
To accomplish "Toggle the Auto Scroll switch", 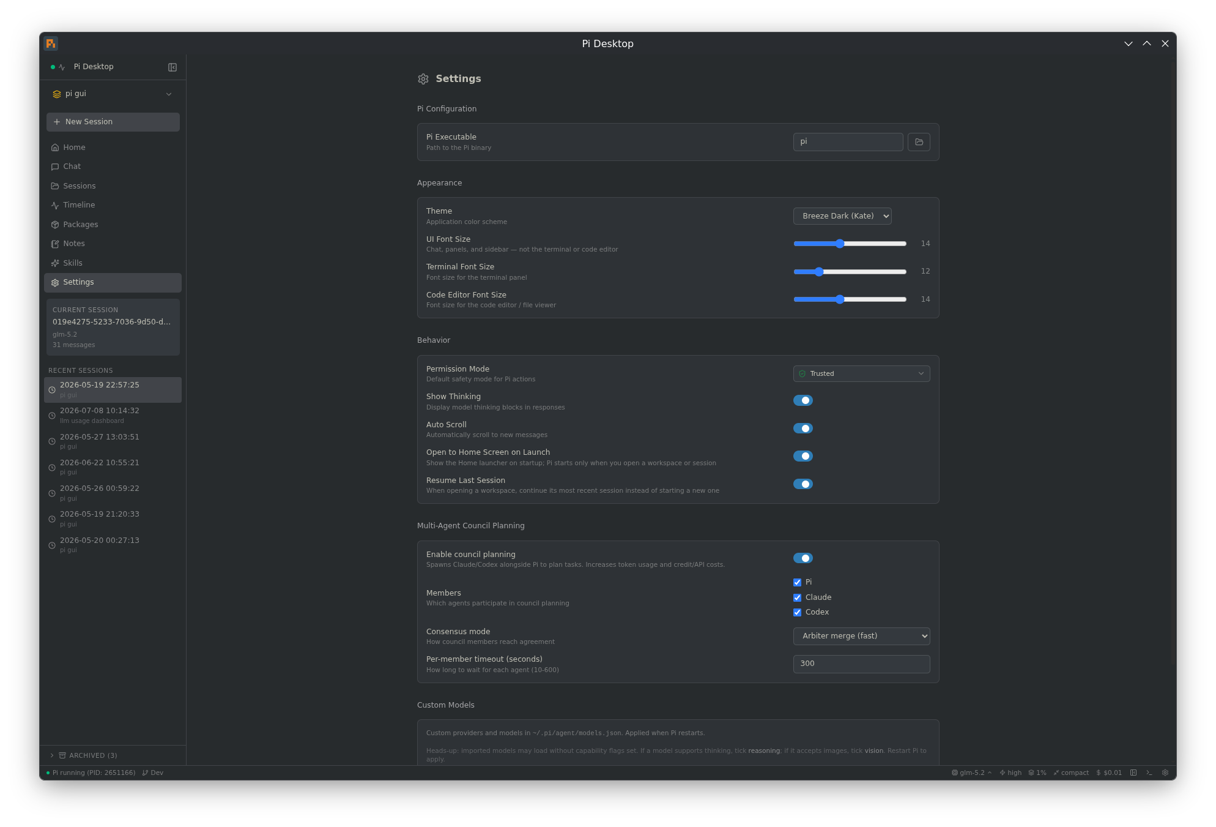I will [803, 428].
